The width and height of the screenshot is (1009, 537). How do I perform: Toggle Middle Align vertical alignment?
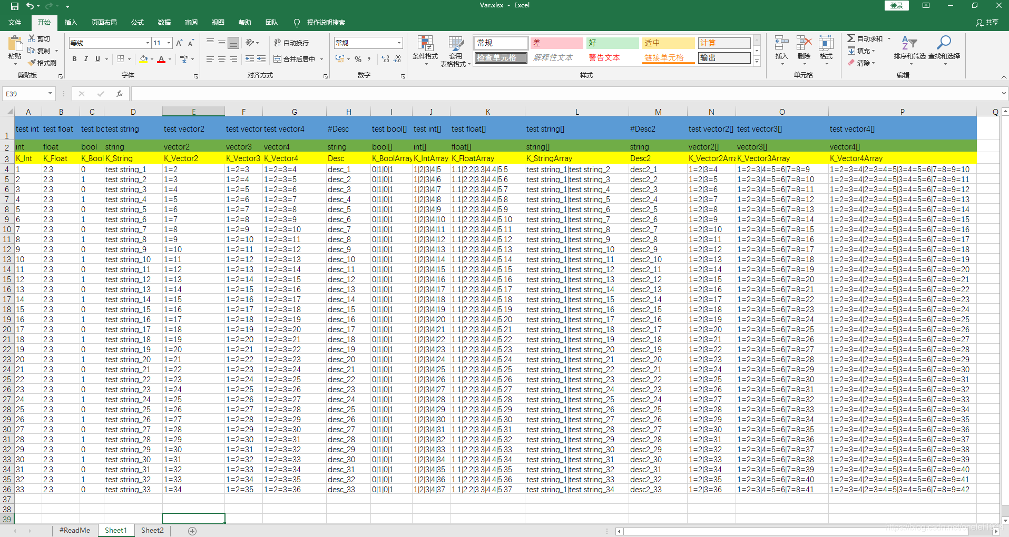[x=222, y=43]
